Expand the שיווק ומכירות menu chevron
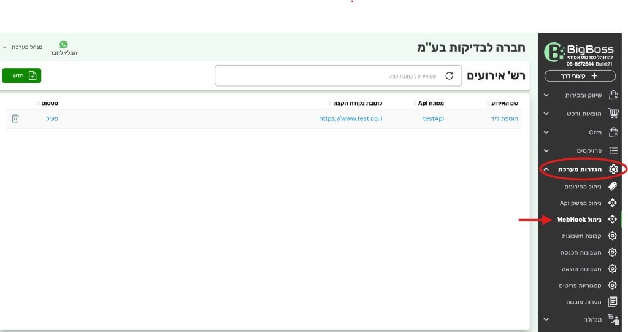 click(546, 95)
